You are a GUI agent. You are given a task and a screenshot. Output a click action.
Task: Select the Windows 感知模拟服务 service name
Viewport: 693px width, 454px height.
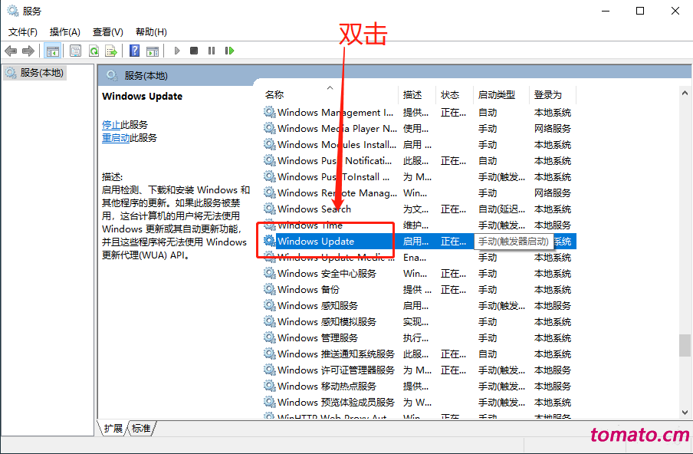pos(327,322)
